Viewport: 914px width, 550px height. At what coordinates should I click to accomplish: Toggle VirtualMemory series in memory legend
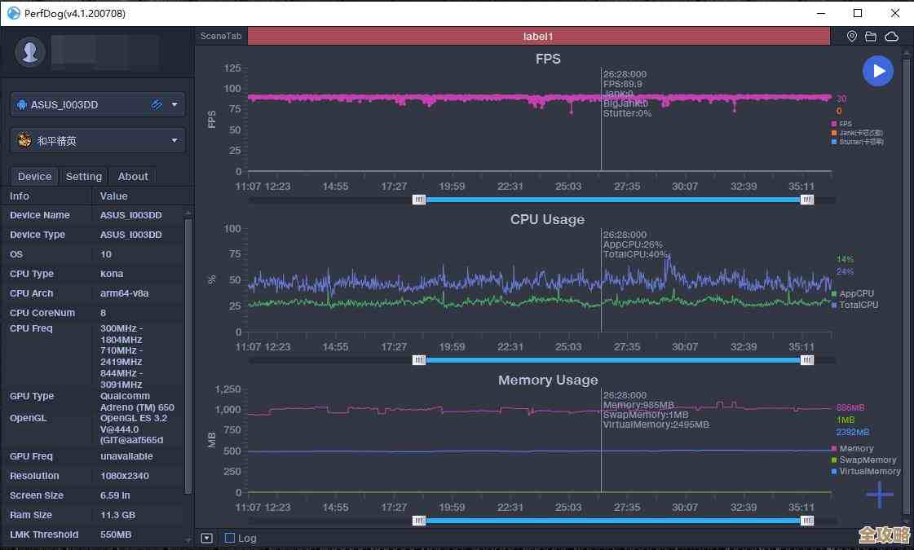point(869,471)
